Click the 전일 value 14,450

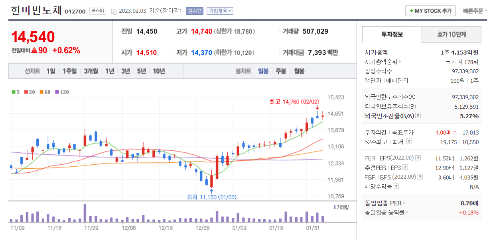(146, 31)
